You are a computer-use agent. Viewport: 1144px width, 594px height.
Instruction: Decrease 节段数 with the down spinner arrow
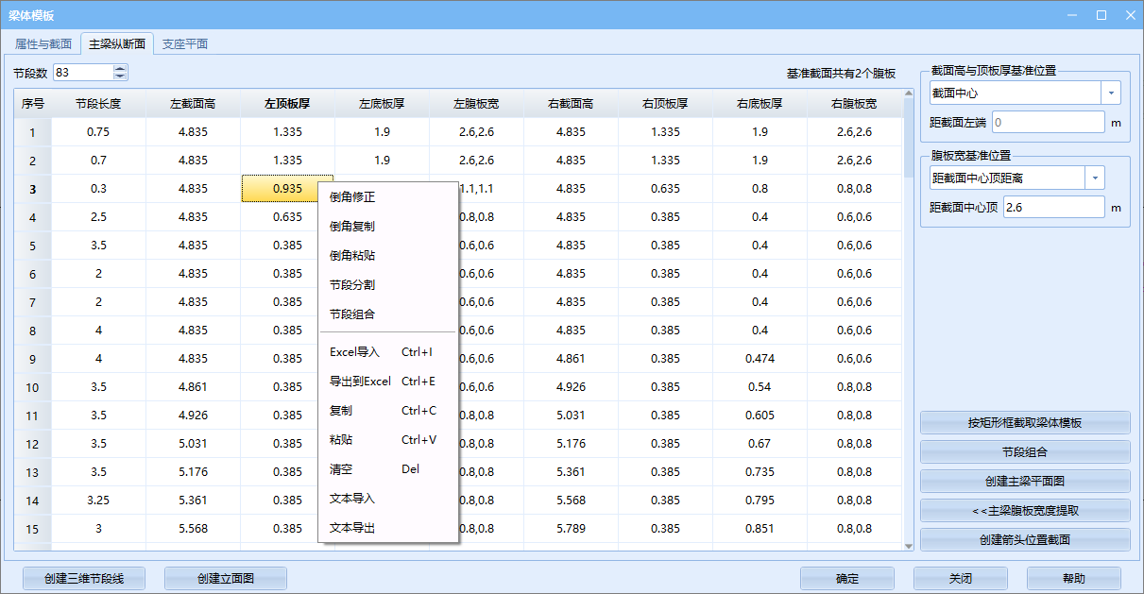point(120,76)
